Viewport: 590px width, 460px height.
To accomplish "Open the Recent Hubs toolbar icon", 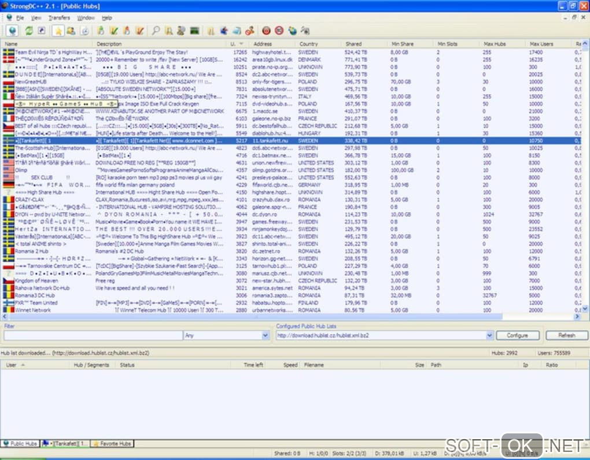I will point(84,31).
